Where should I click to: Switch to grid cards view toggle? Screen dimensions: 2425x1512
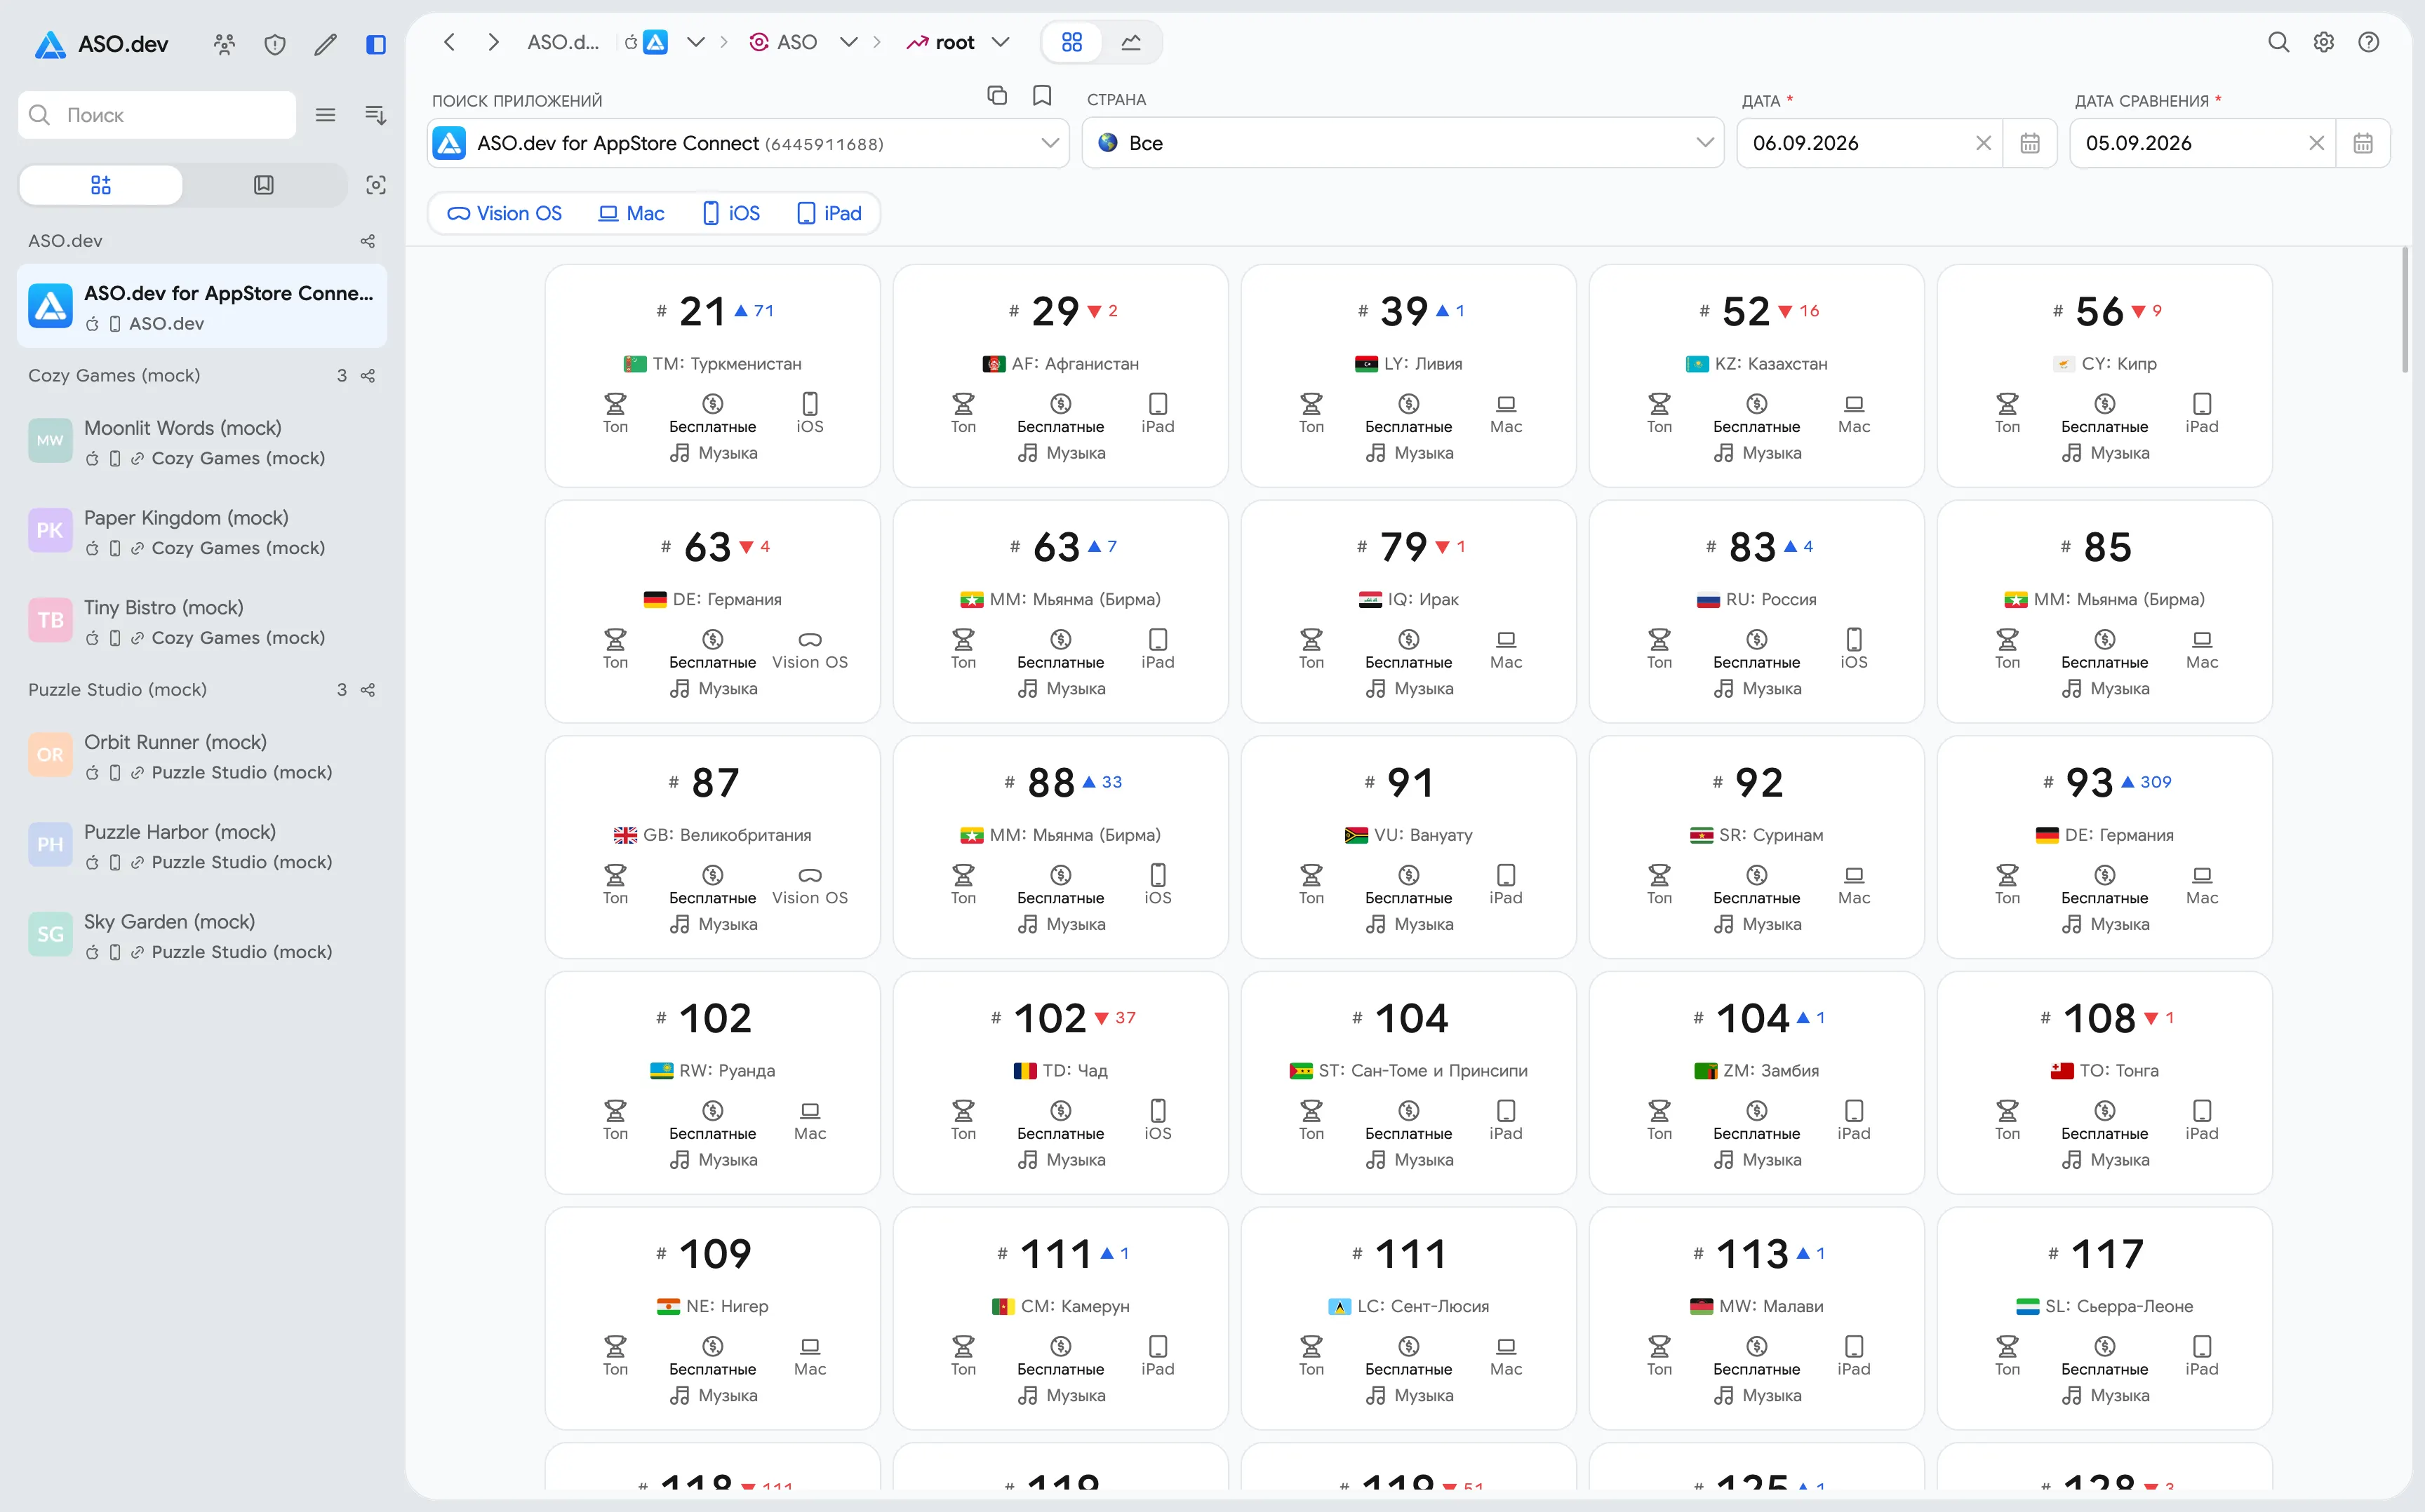click(1071, 42)
